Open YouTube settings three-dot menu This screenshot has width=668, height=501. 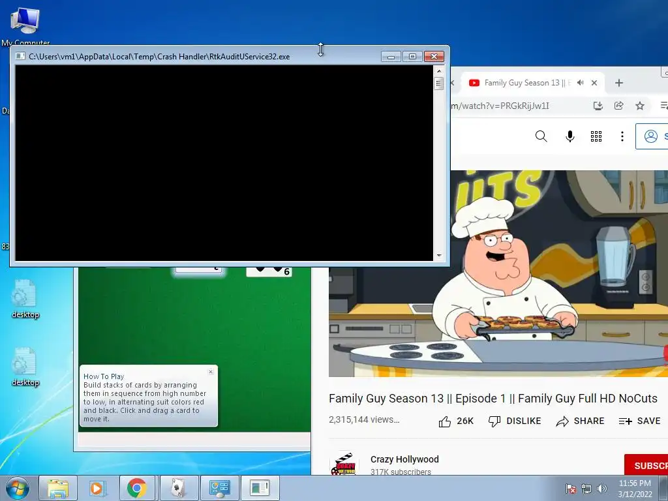click(622, 136)
